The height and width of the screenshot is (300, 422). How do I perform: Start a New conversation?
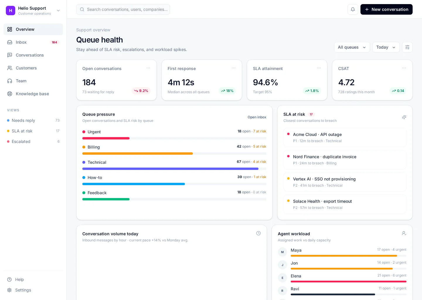point(387,9)
